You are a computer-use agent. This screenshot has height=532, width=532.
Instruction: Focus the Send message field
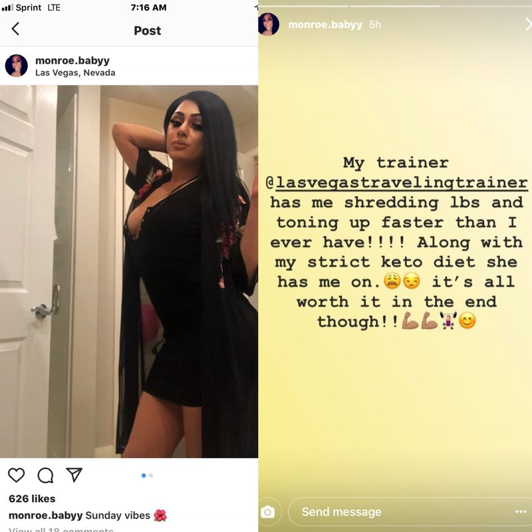[410, 511]
